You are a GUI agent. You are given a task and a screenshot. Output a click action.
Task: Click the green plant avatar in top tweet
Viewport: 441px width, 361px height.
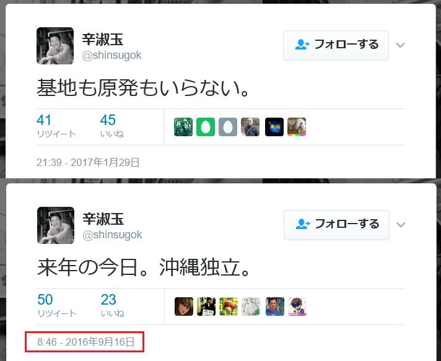183,127
